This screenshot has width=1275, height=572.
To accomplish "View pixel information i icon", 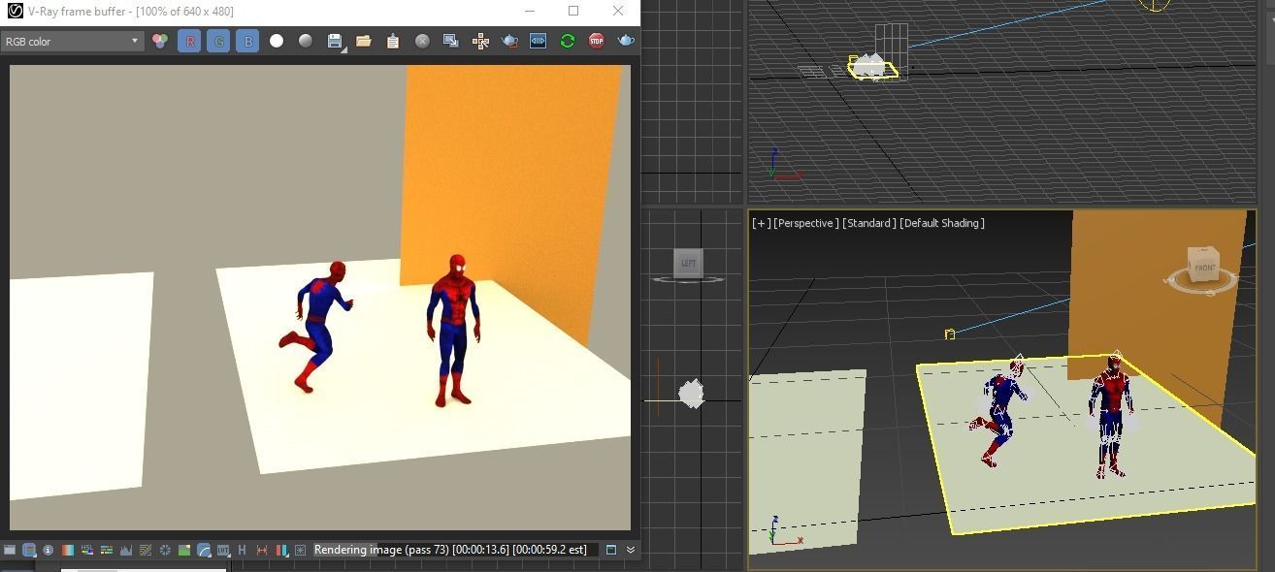I will 49,550.
